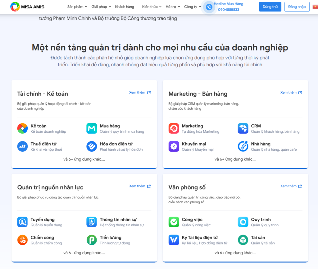Click the Marketing - Bán hàng heading
Image resolution: width=318 pixels, height=269 pixels.
198,94
